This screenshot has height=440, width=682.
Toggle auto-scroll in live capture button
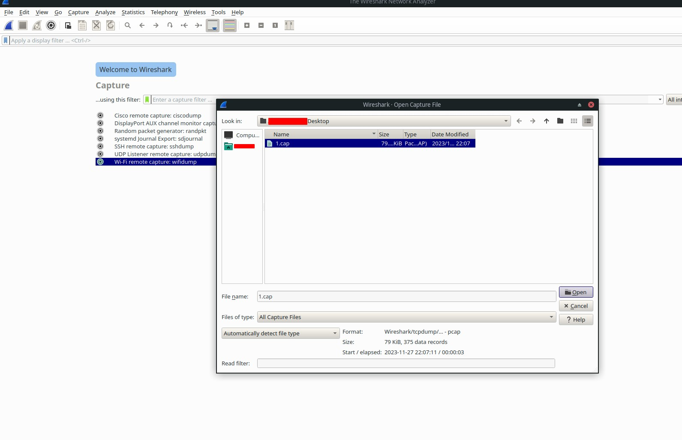tap(213, 25)
